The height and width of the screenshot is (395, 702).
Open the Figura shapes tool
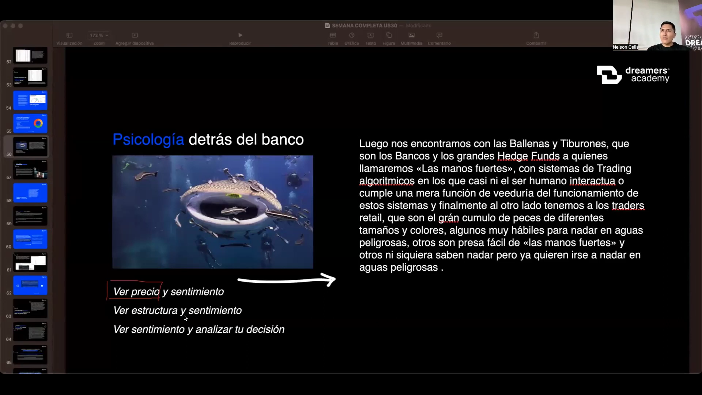coord(389,35)
